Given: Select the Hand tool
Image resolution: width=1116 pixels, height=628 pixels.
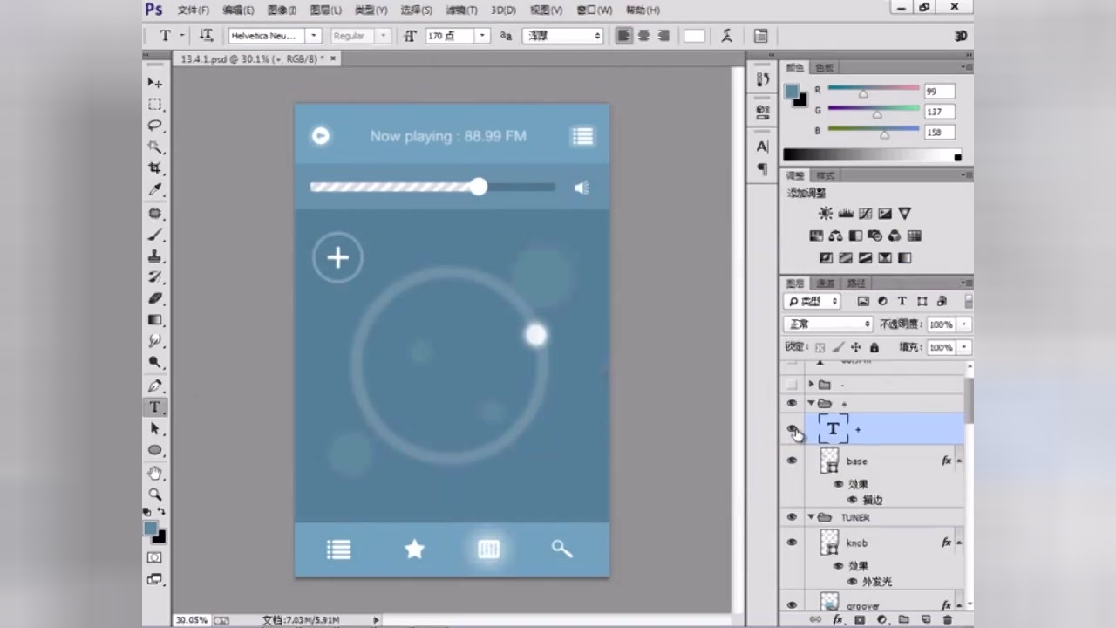Looking at the screenshot, I should (x=155, y=474).
